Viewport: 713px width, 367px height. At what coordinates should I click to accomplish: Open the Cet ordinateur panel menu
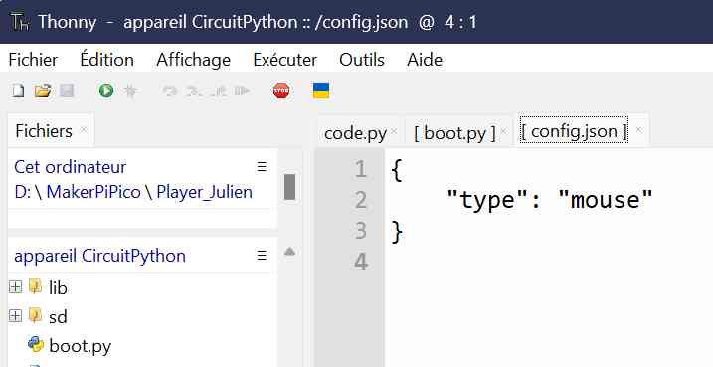pos(262,167)
